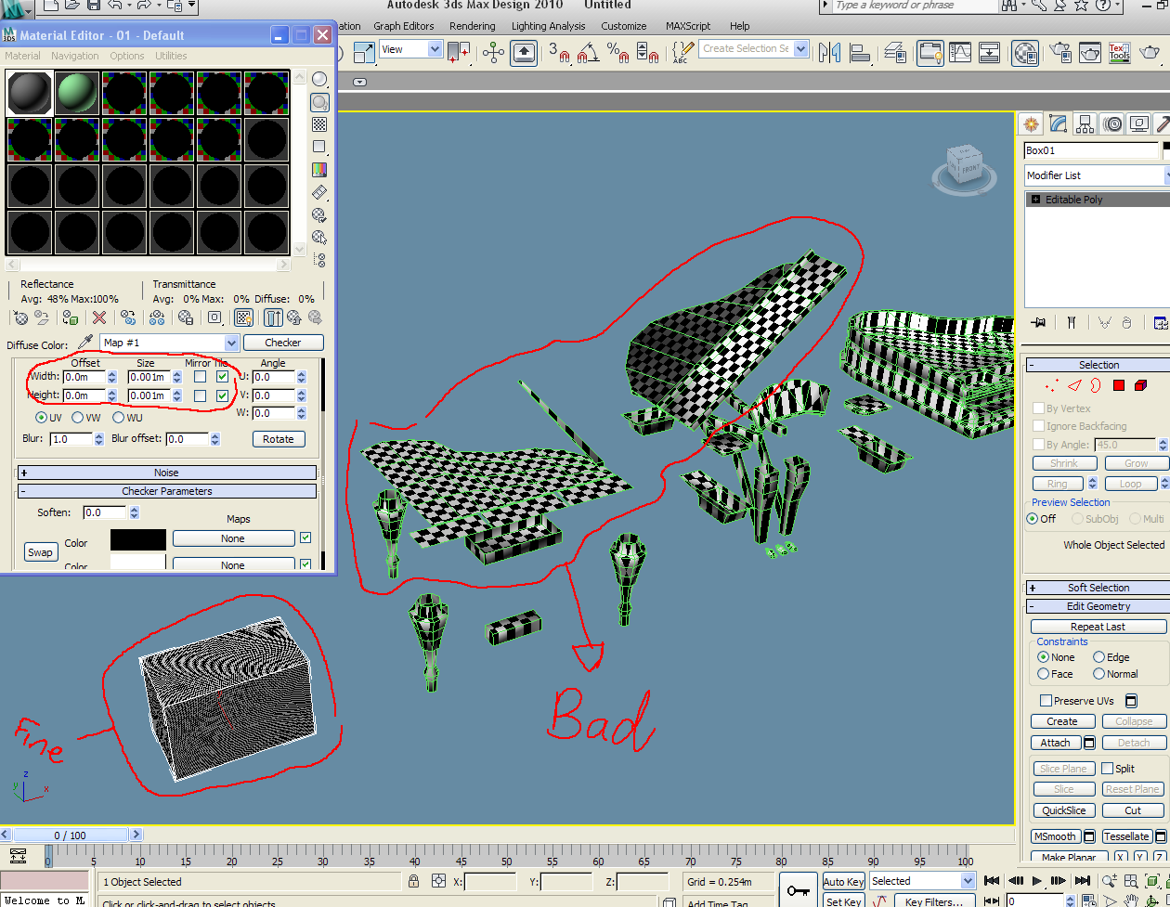This screenshot has height=907, width=1170.
Task: Click the Percent Snap toggle icon
Action: pos(617,52)
